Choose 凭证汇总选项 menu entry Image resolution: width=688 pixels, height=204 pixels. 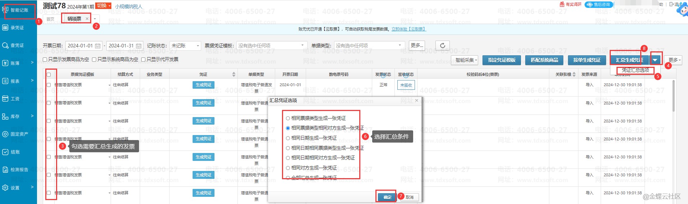635,70
